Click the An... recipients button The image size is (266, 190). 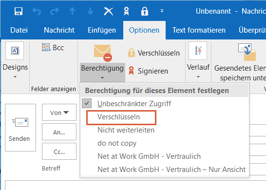pos(59,132)
